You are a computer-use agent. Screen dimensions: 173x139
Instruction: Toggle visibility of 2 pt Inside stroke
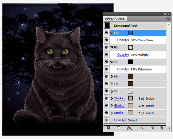[x=107, y=106]
